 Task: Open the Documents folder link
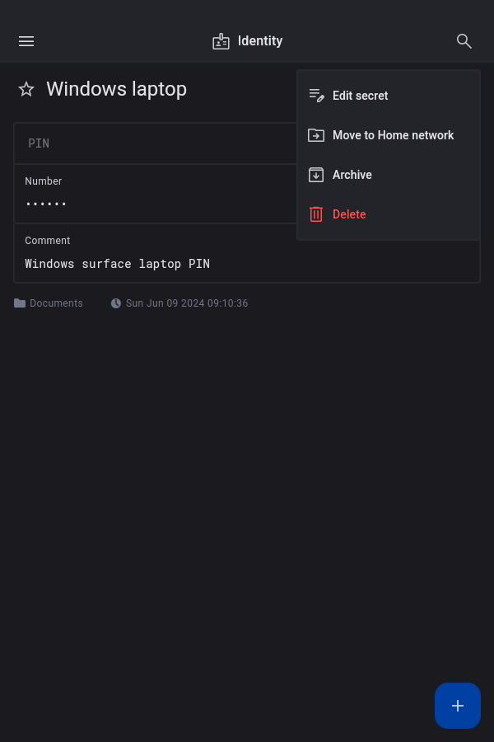(x=55, y=303)
